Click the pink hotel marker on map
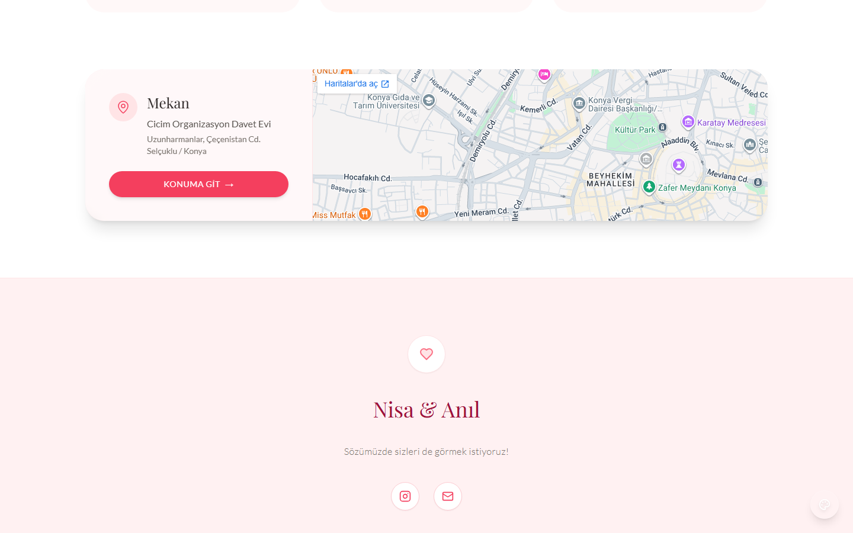This screenshot has width=853, height=533. (544, 74)
